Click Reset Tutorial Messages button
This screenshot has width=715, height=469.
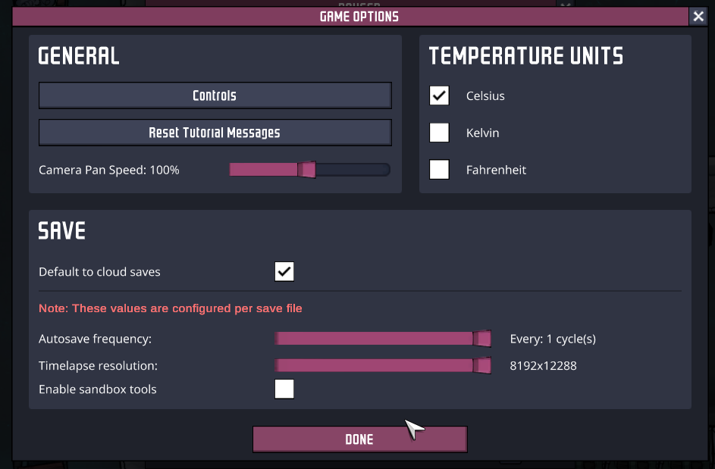pyautogui.click(x=215, y=133)
